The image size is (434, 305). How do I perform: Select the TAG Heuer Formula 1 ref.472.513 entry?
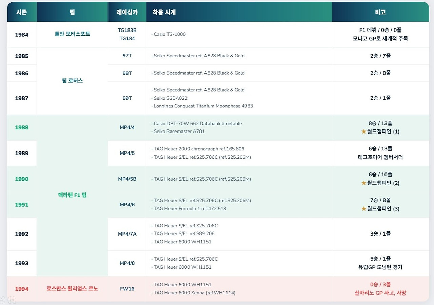(189, 209)
